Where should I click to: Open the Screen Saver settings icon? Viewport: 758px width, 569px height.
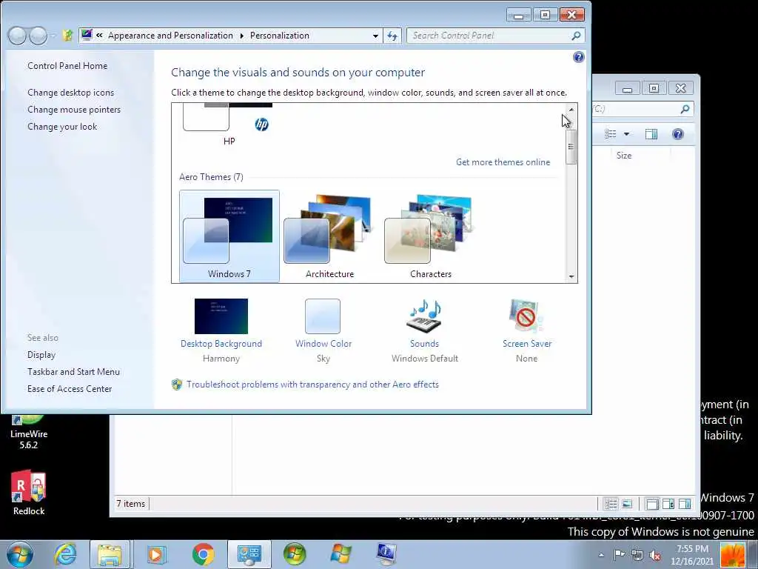[x=526, y=316]
